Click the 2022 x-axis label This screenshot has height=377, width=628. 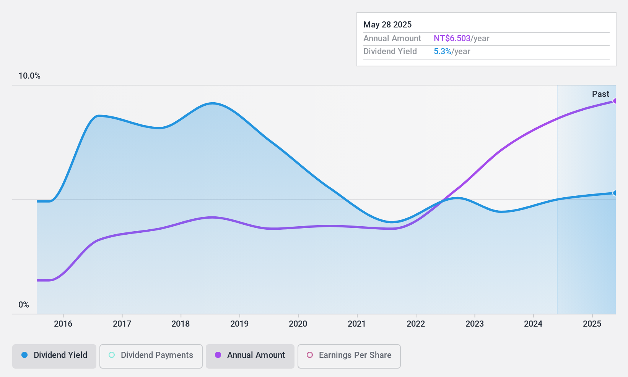click(x=416, y=324)
